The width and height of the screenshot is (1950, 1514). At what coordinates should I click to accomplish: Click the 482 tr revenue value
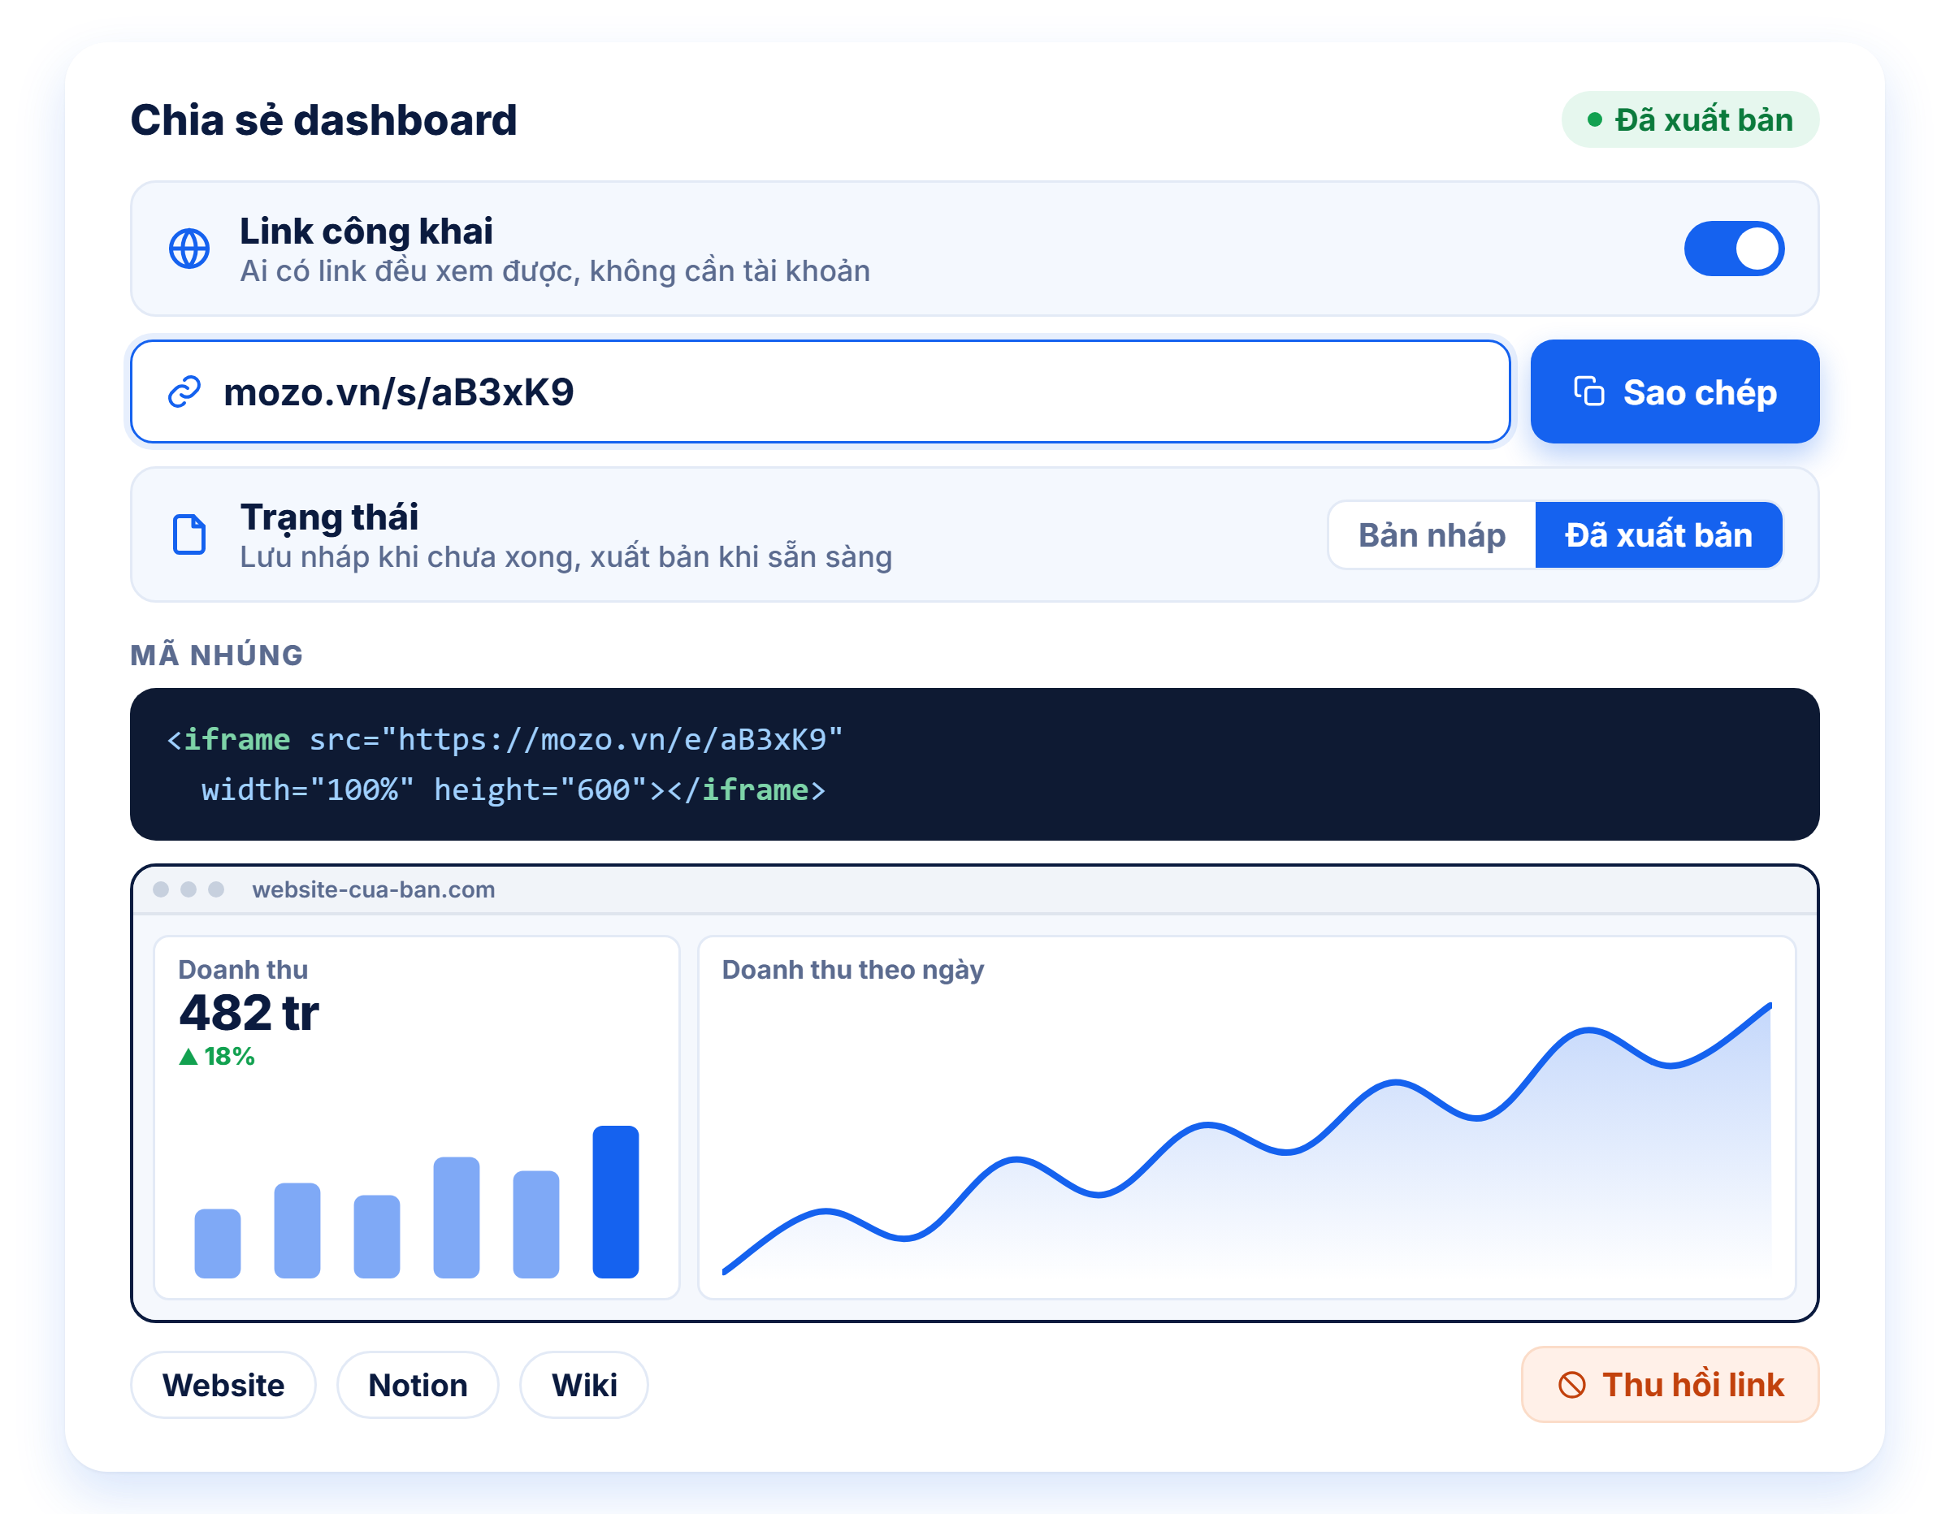pyautogui.click(x=248, y=1013)
